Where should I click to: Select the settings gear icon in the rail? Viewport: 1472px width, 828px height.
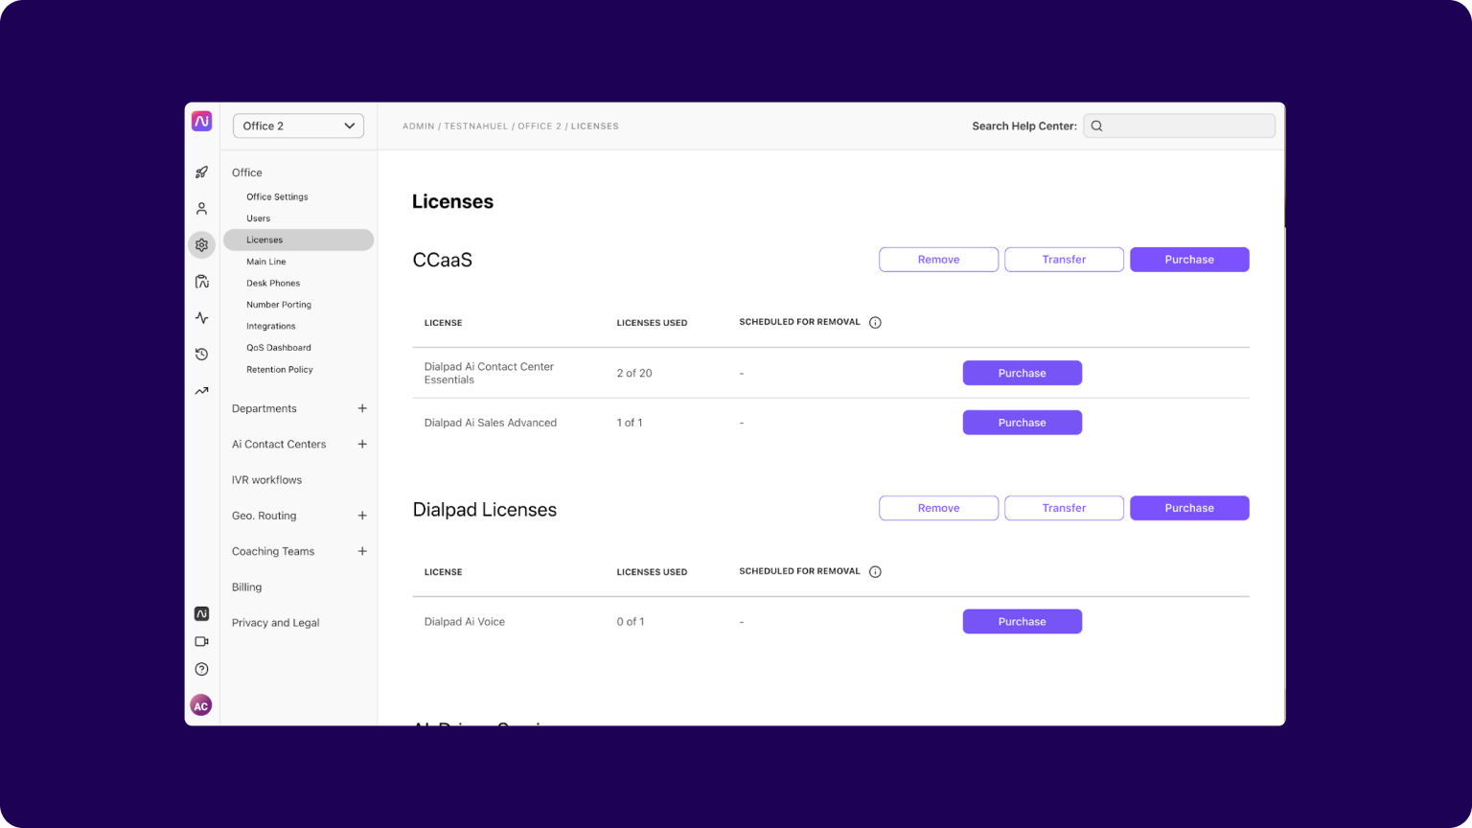[x=201, y=244]
